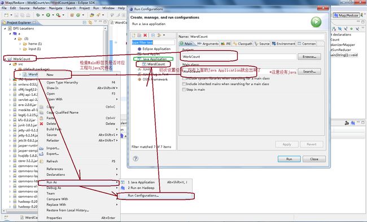Collapse the DFS Locations tree node
Image resolution: width=367 pixels, height=222 pixels.
coord(5,29)
